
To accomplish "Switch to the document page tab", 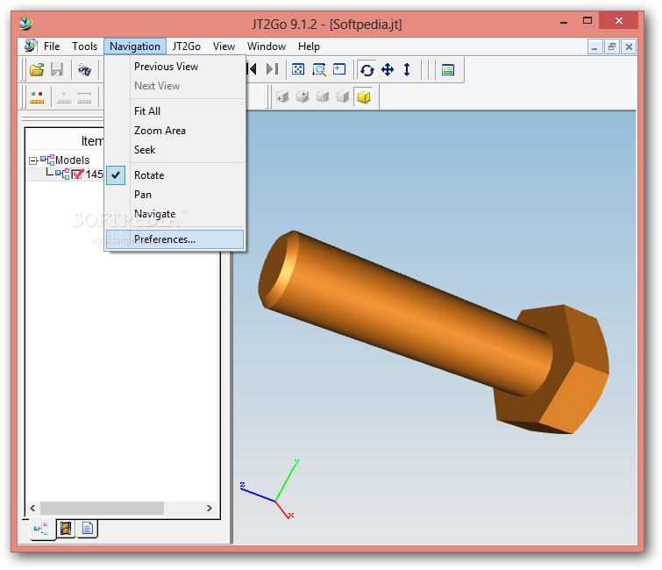I will coord(87,528).
